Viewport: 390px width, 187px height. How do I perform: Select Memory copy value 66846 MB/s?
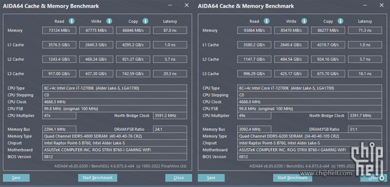point(133,31)
